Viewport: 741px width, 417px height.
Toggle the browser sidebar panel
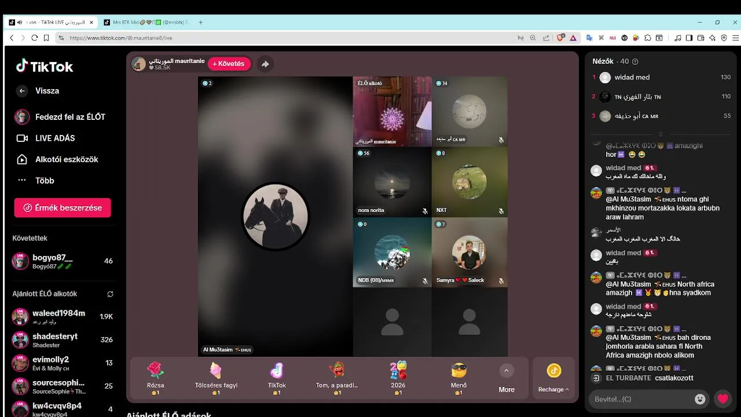689,38
